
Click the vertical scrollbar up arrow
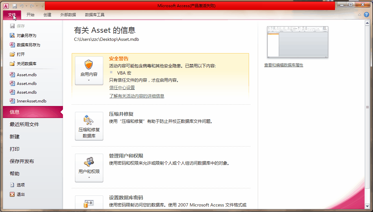click(367, 23)
